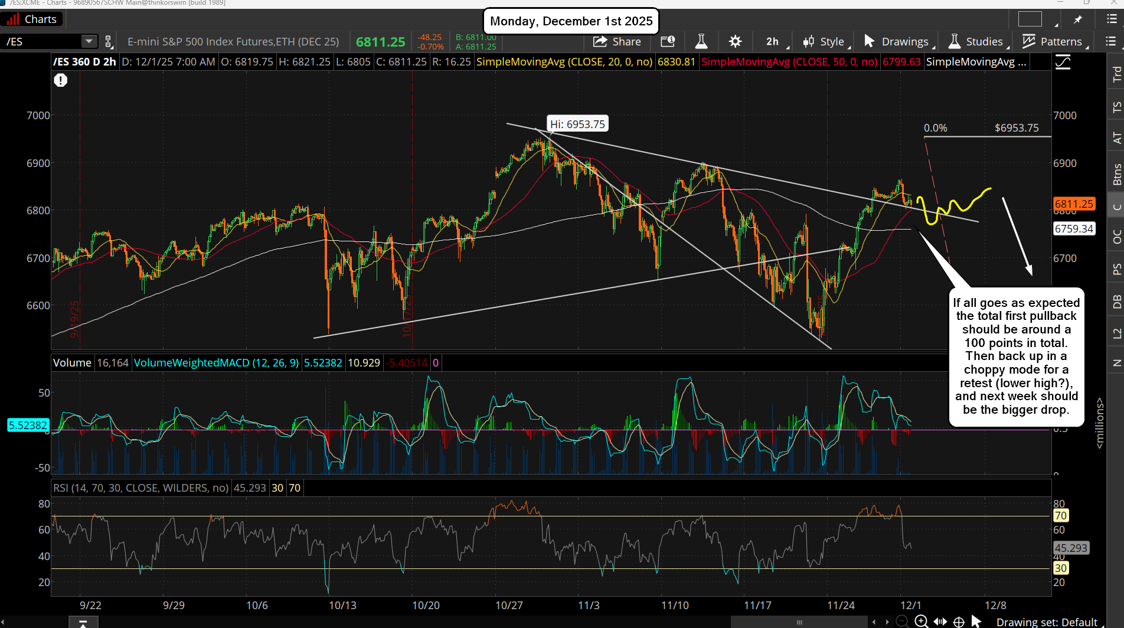Screen dimensions: 1124x628
Task: Click the Share button
Action: 617,41
